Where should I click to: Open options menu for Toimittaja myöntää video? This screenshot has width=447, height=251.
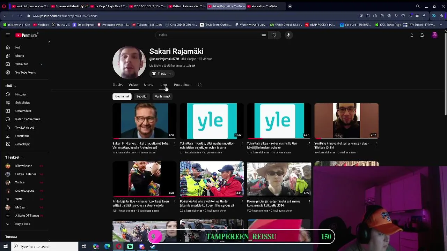tap(242, 144)
